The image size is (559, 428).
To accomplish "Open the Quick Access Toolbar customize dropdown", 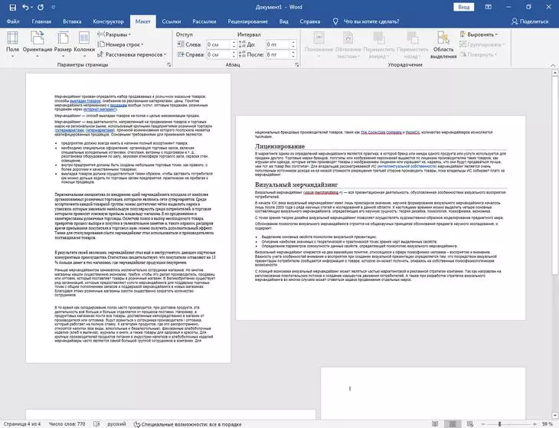I will [54, 7].
